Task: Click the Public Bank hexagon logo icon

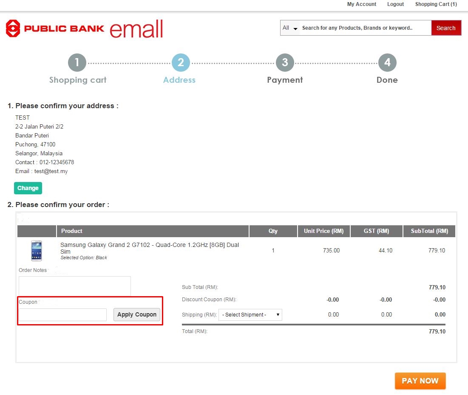Action: click(13, 28)
